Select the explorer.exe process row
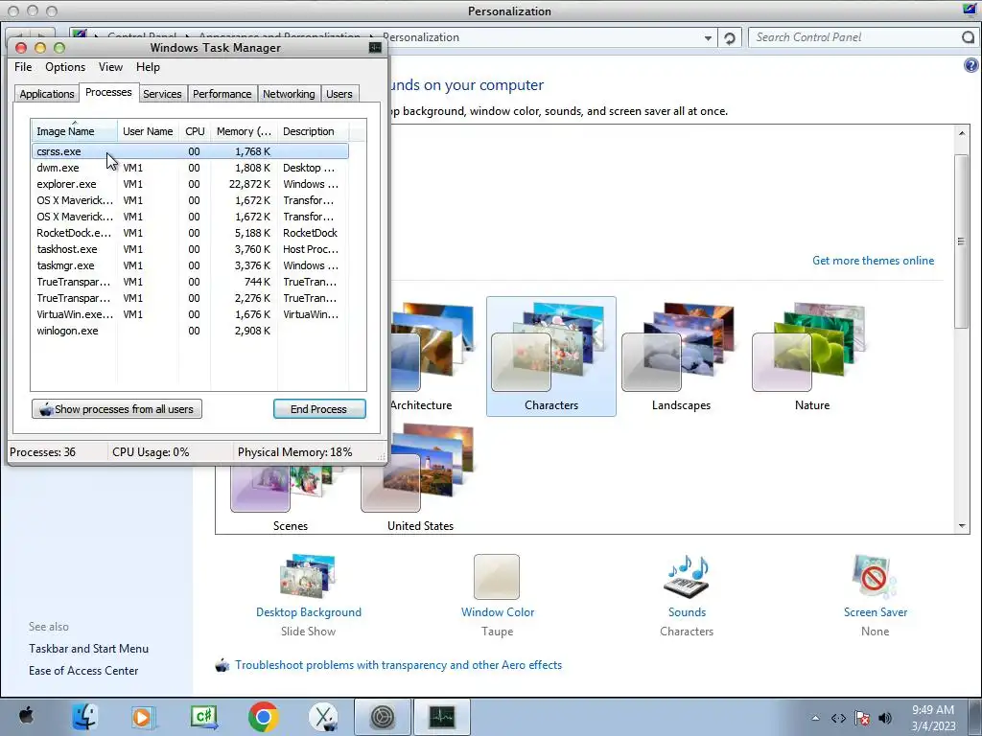Viewport: 982px width, 736px height. [190, 184]
